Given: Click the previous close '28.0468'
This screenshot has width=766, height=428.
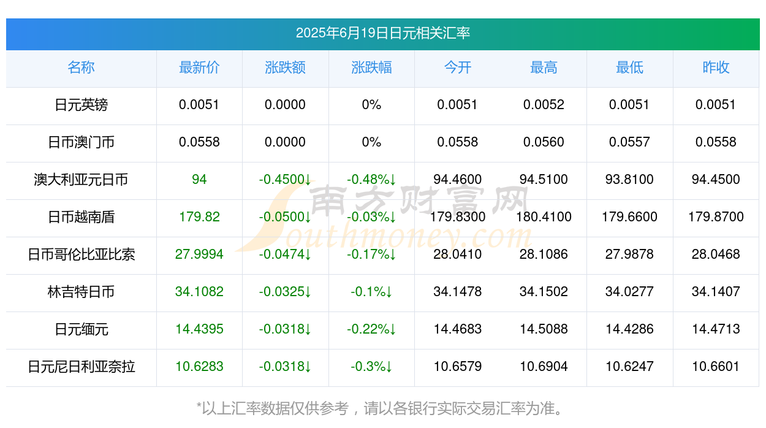Looking at the screenshot, I should [716, 254].
